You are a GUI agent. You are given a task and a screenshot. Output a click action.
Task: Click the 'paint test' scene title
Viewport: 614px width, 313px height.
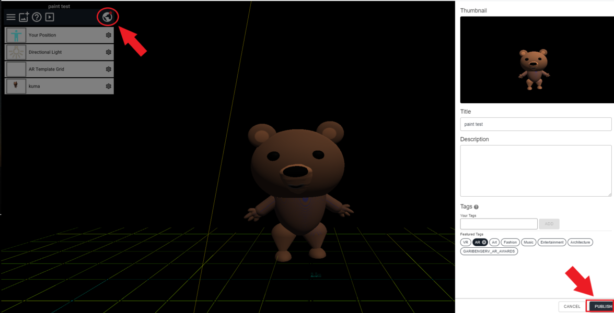tap(59, 6)
